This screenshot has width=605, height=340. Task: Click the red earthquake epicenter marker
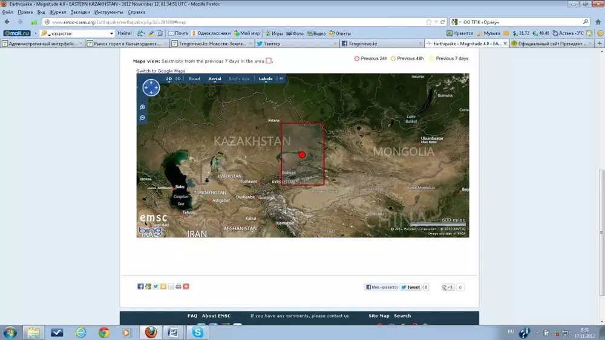(x=302, y=155)
